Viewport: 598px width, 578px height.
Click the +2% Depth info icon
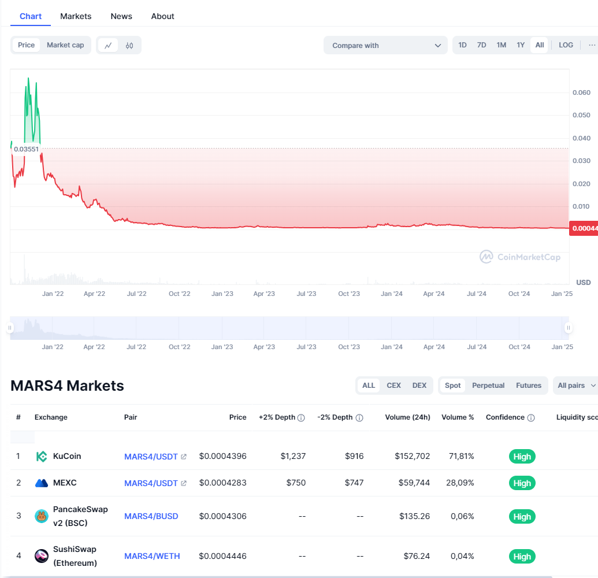[x=301, y=418]
